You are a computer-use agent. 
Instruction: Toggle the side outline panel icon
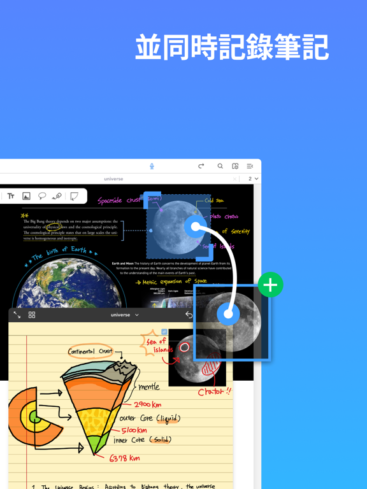point(250,166)
